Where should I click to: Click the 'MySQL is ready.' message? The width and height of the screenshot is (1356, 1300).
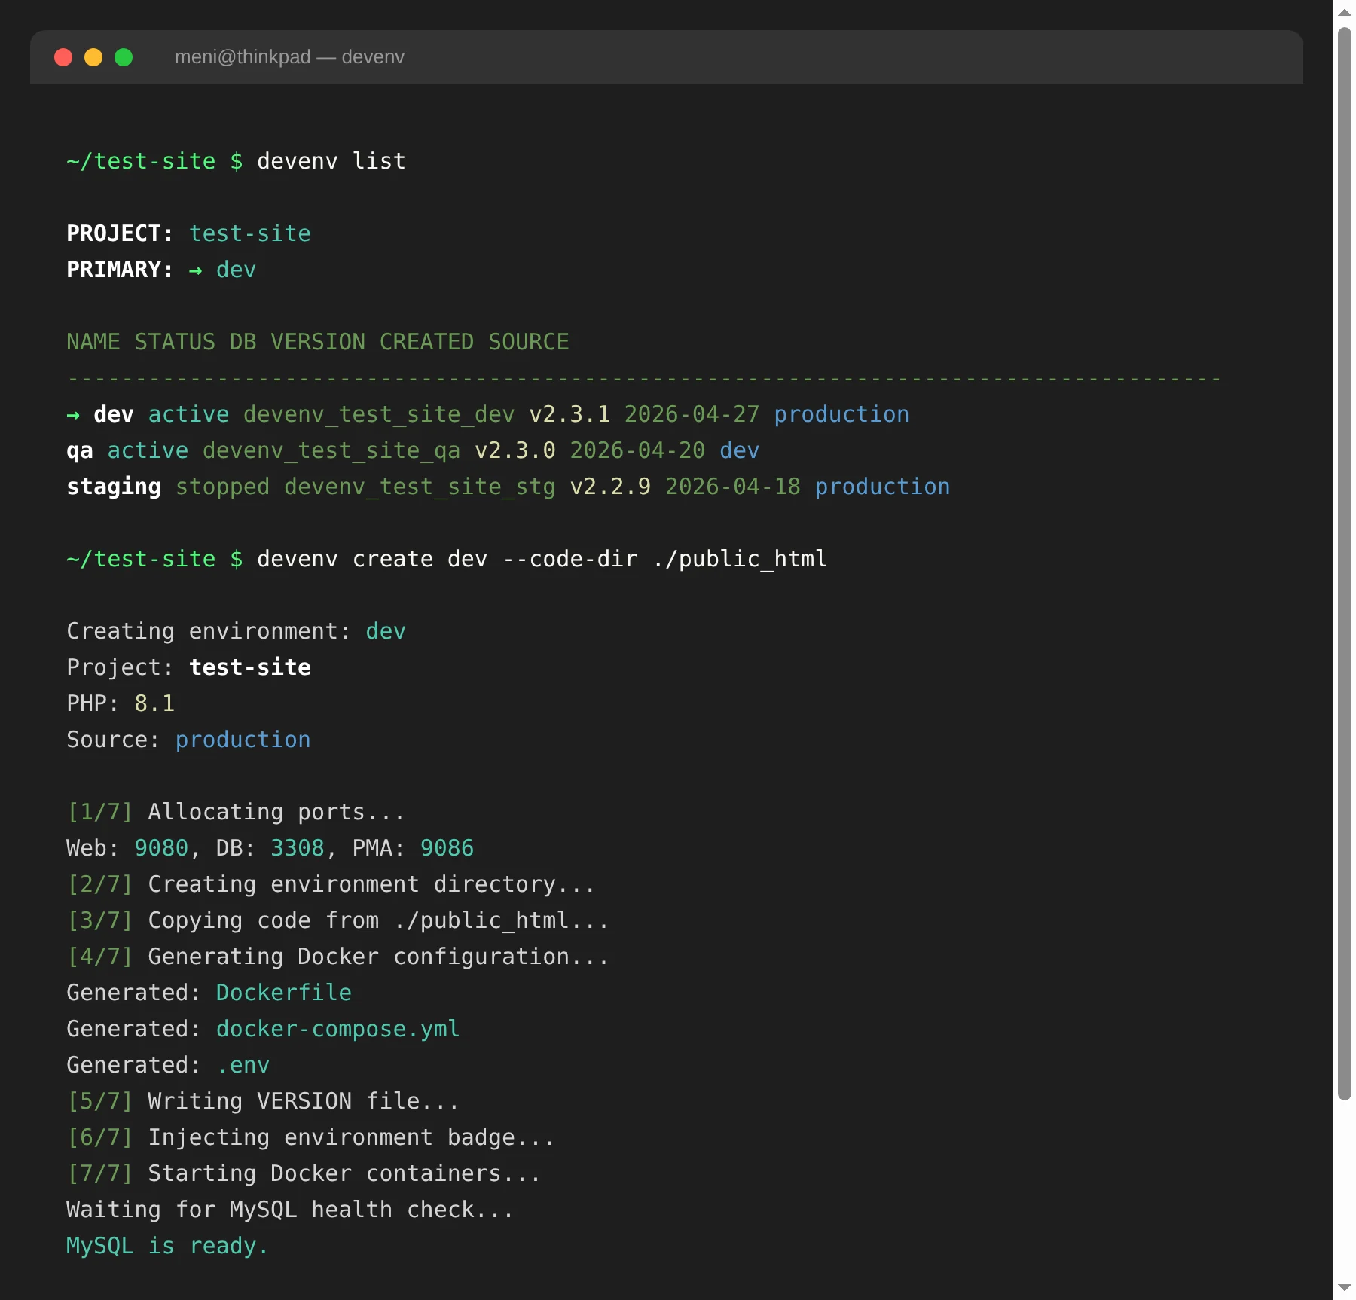168,1246
